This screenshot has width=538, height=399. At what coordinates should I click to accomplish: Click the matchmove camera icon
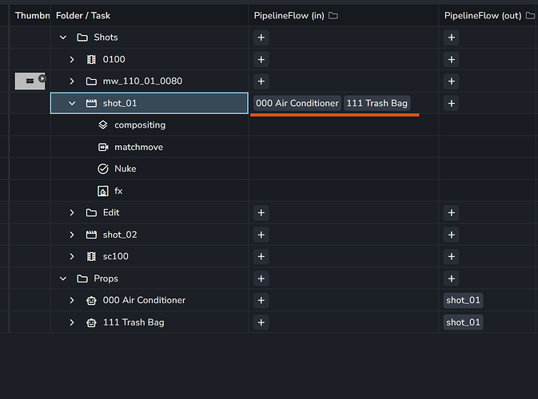coord(102,148)
